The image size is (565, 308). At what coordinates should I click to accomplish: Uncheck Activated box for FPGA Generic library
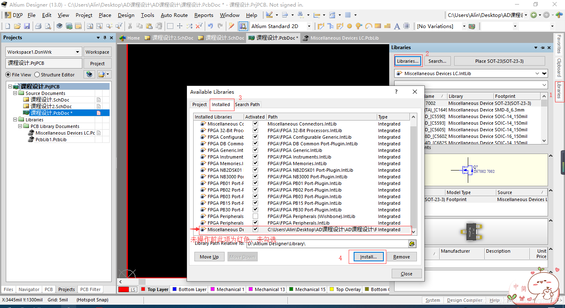[x=255, y=150]
